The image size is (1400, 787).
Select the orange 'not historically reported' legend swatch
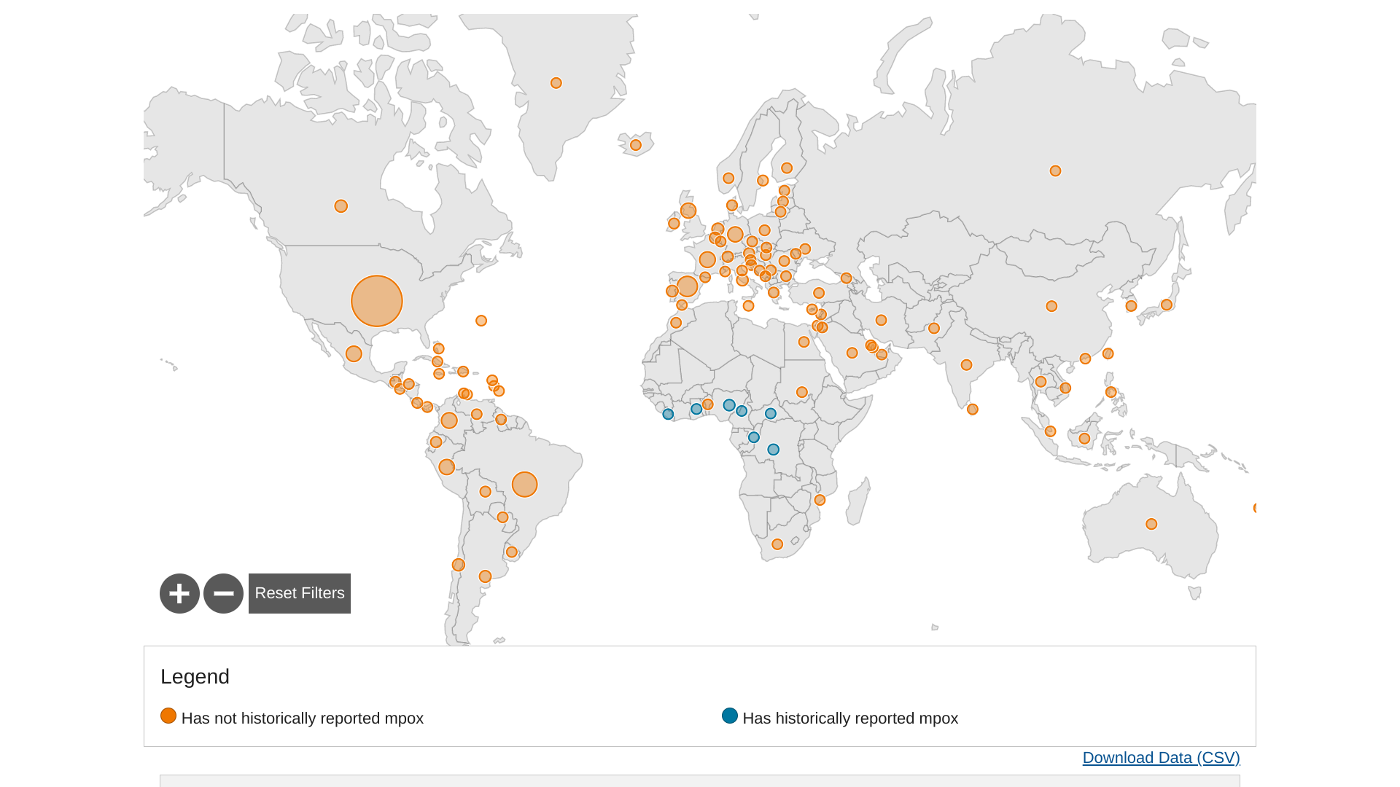click(168, 716)
